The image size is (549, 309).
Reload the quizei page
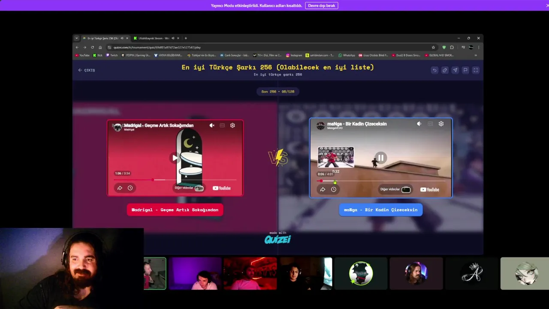click(x=92, y=47)
